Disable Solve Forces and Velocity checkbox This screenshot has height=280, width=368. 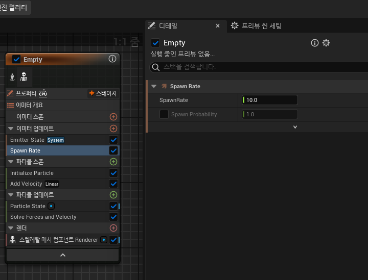pos(113,217)
